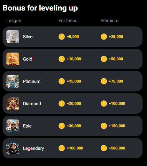
Task: Select the Platinum league hamster image
Action: coord(13,81)
